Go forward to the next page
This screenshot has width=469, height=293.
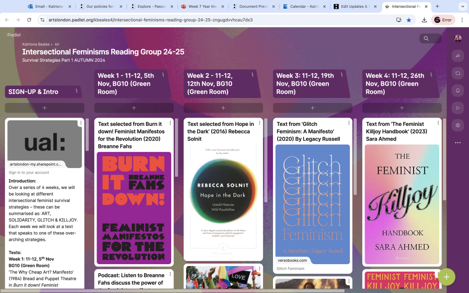point(18,20)
